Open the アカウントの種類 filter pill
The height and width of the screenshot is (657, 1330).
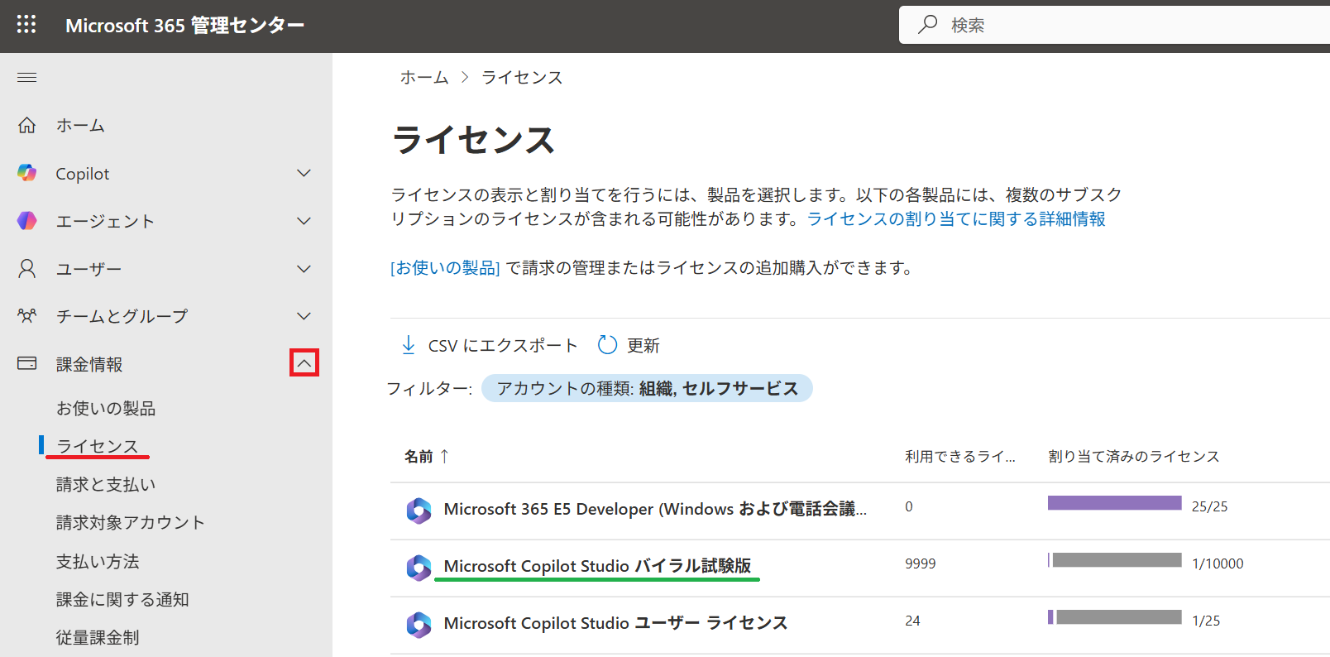[x=647, y=388]
